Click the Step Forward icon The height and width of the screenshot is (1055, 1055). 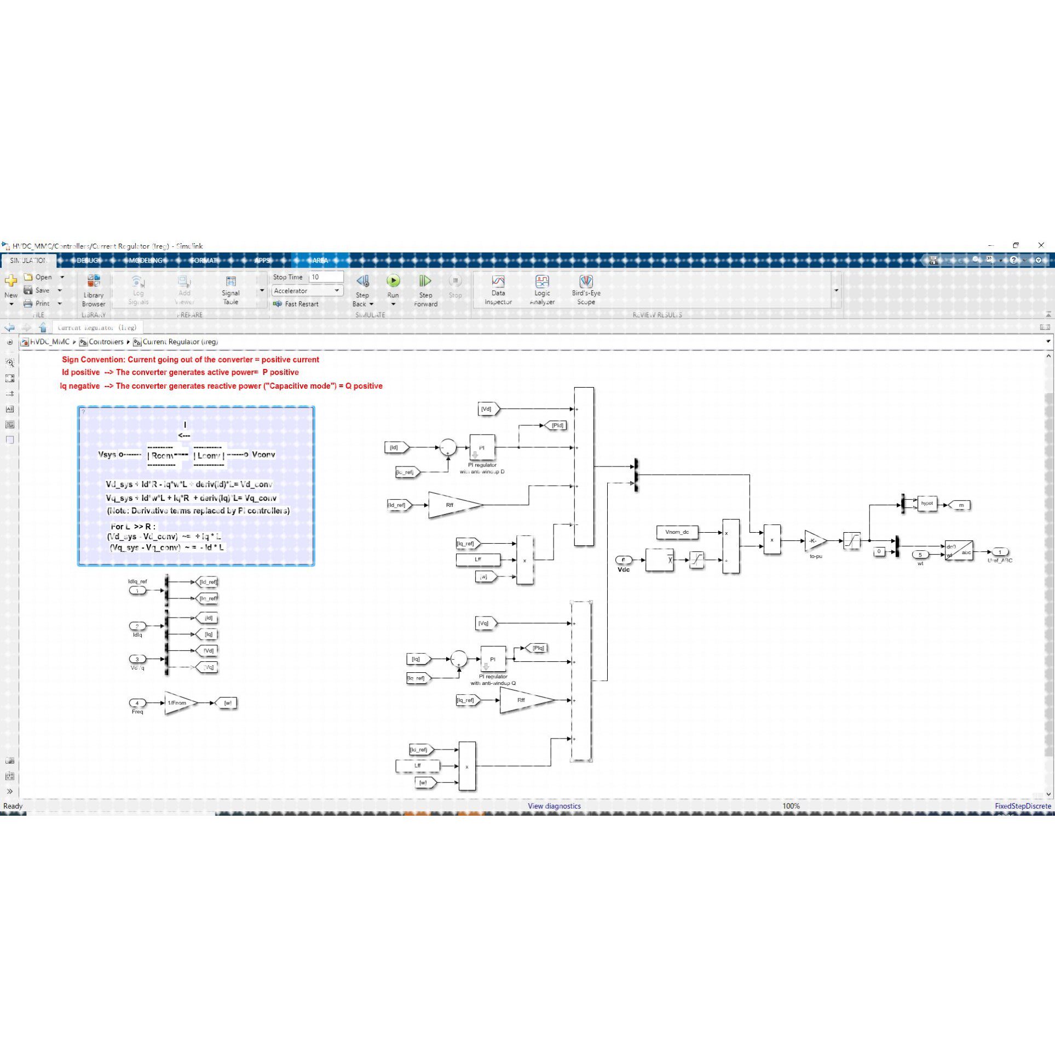tap(425, 281)
